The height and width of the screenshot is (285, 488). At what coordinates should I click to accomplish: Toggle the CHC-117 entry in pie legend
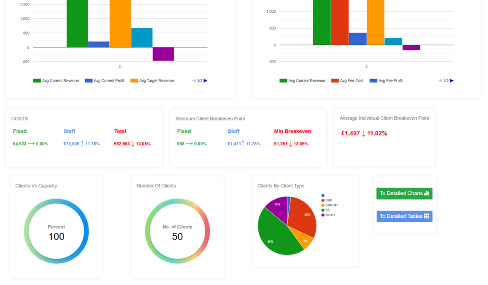pyautogui.click(x=331, y=205)
